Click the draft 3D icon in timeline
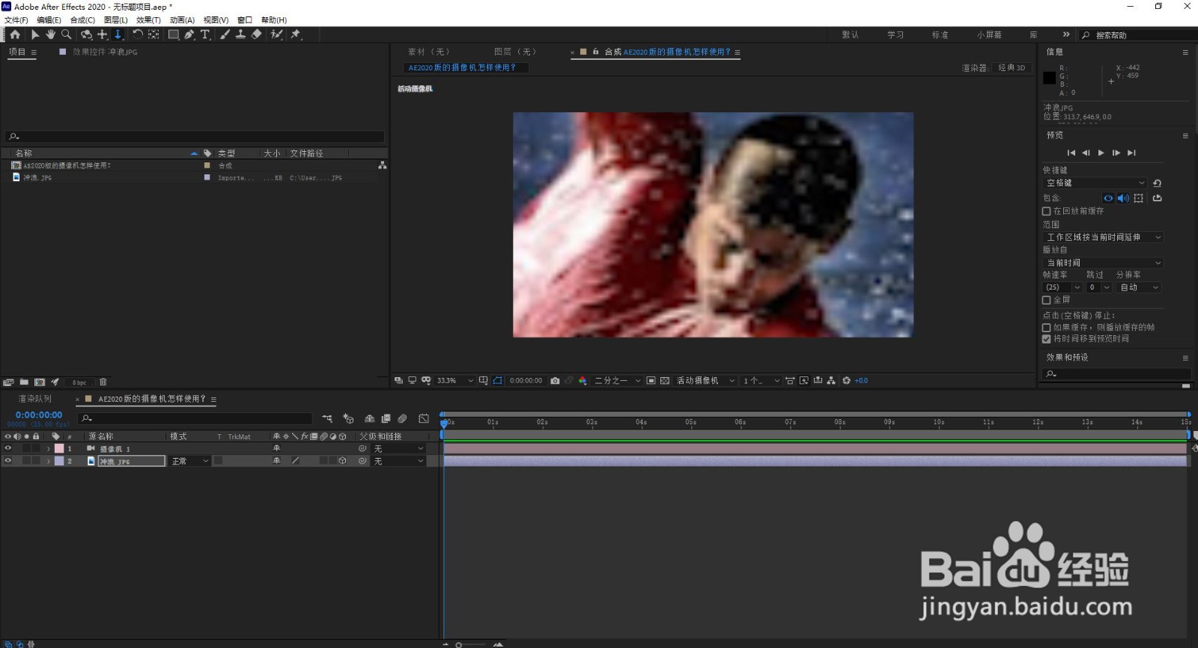The width and height of the screenshot is (1198, 648). coord(348,419)
